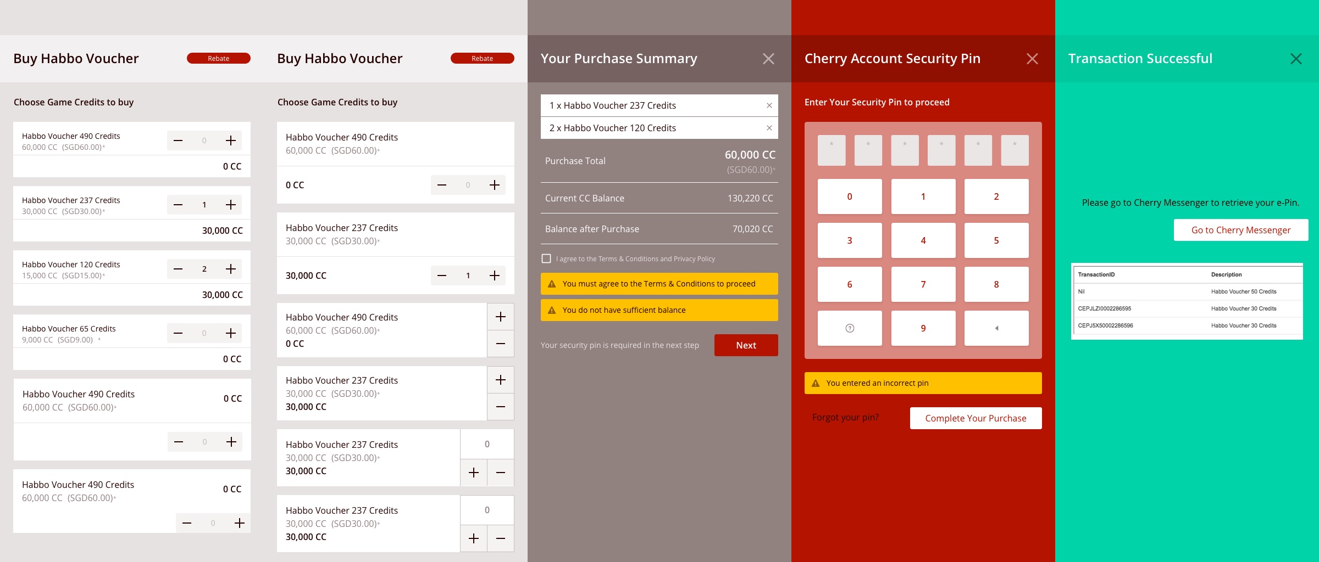The height and width of the screenshot is (562, 1319).
Task: Click the help question mark on keypad
Action: [x=850, y=328]
